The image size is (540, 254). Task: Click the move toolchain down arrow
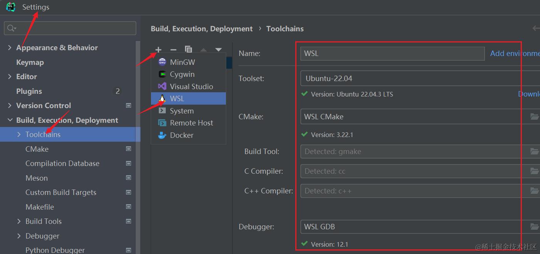219,50
